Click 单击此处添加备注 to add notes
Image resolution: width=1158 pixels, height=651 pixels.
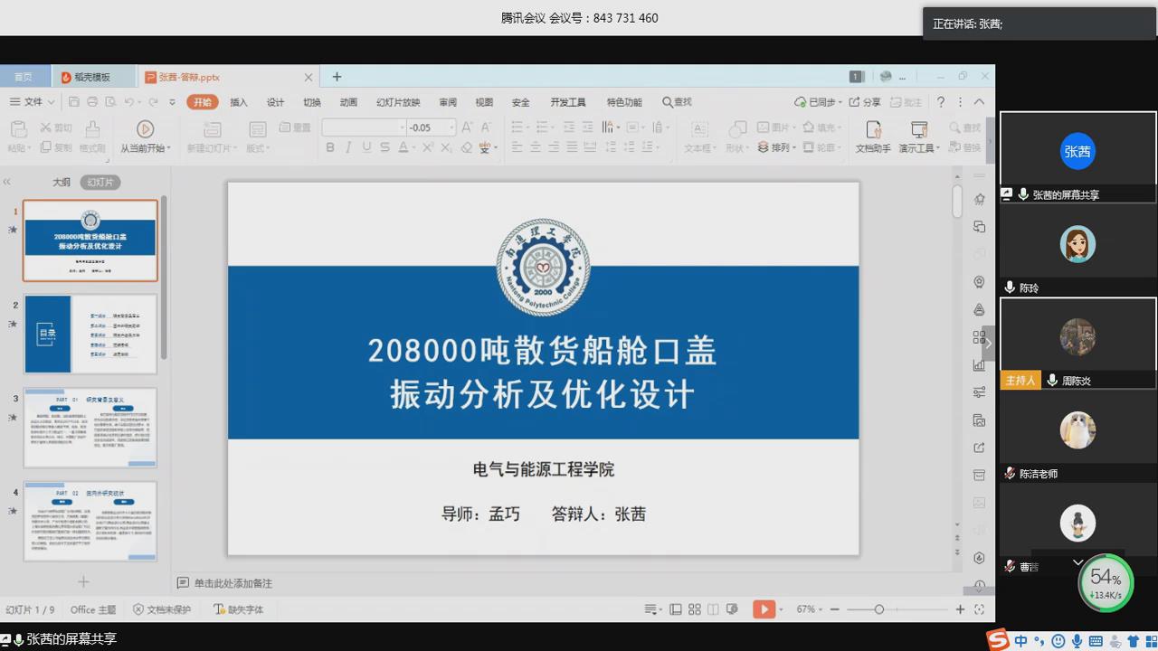(x=233, y=583)
